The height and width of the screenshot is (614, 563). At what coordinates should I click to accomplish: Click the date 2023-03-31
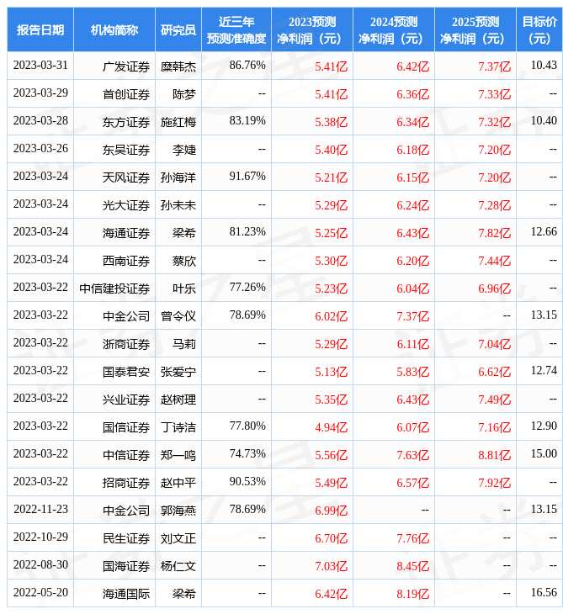40,65
